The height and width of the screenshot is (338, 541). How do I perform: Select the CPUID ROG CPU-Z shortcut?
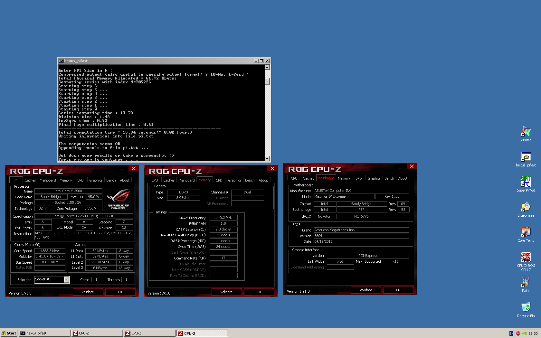(x=526, y=261)
